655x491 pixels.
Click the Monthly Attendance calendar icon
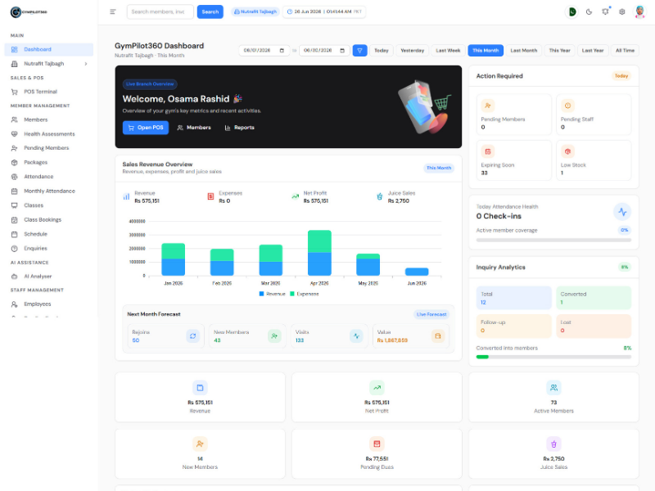[x=14, y=191]
